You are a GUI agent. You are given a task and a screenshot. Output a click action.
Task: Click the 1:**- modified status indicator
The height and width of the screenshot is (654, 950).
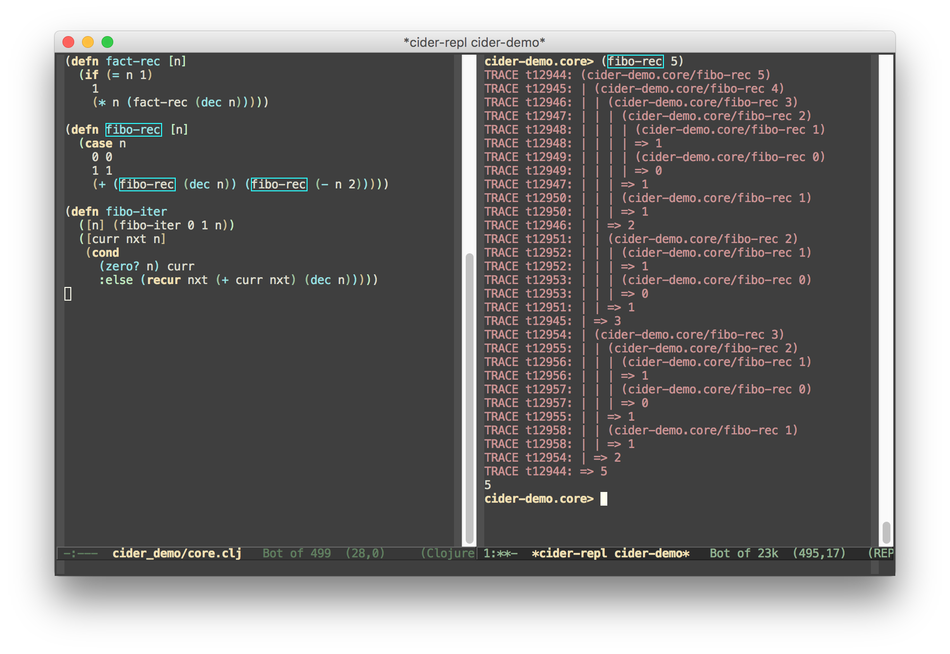500,553
